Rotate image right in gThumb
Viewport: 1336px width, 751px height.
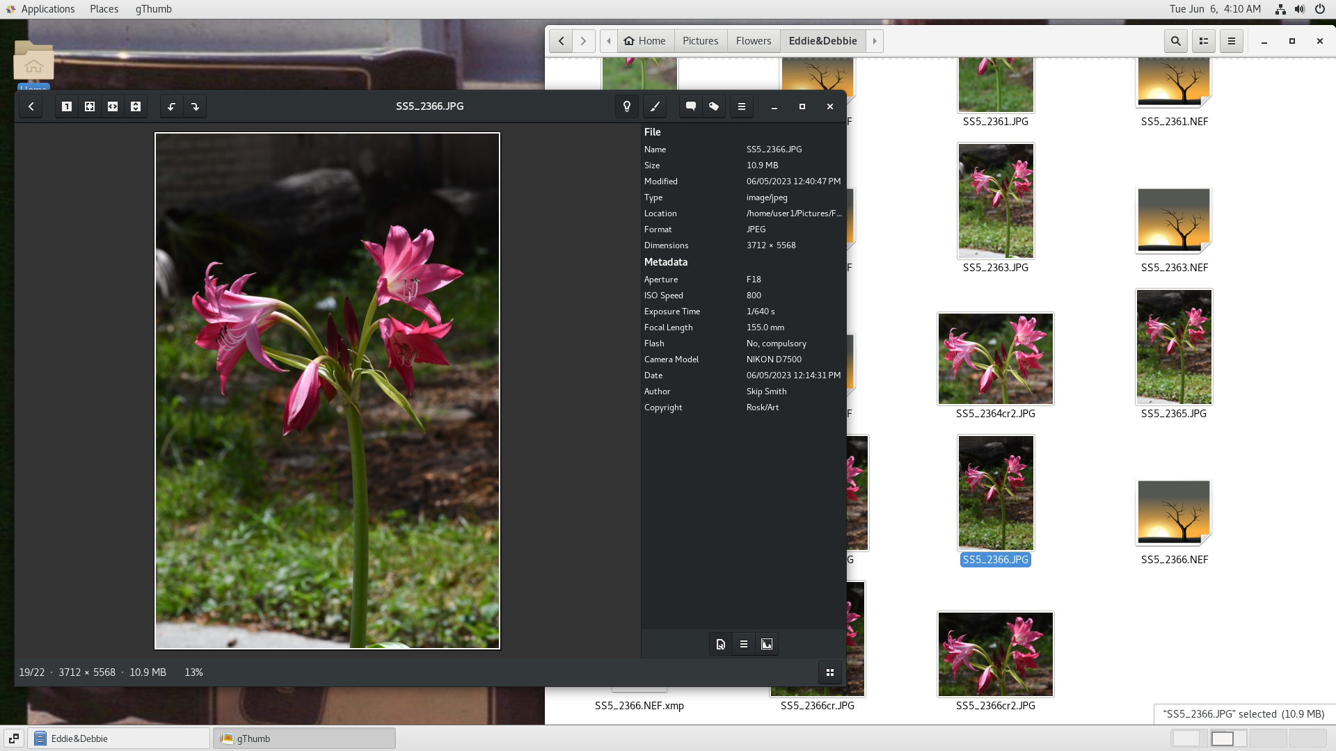pyautogui.click(x=195, y=106)
